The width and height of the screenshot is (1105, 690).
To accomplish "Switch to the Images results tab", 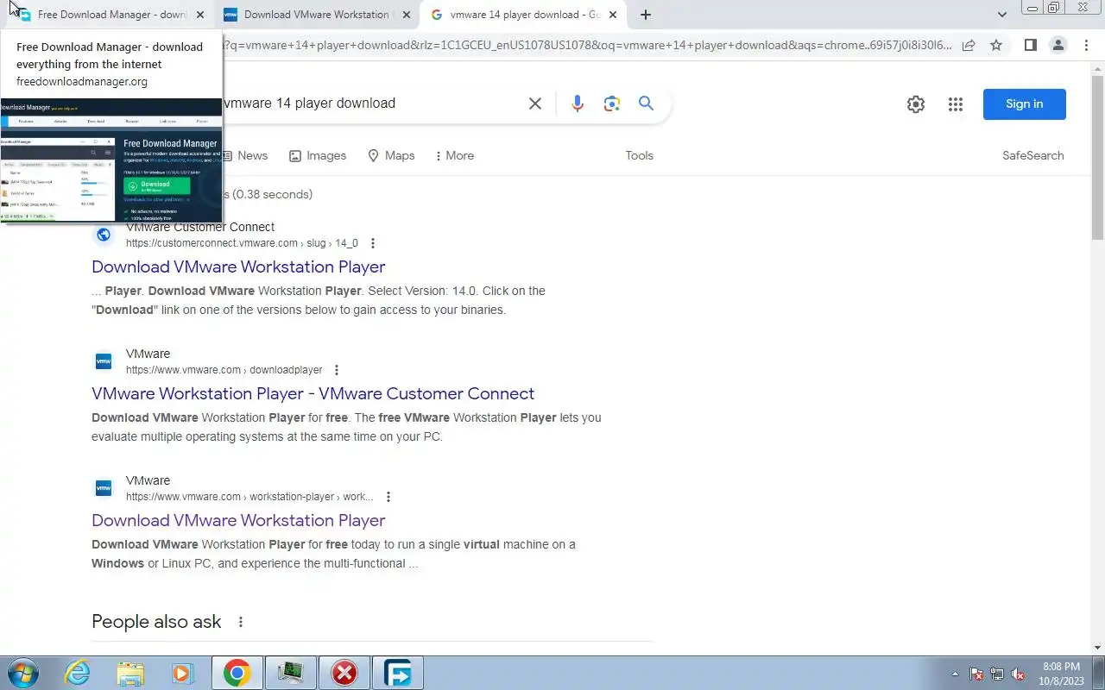I will pos(318,155).
